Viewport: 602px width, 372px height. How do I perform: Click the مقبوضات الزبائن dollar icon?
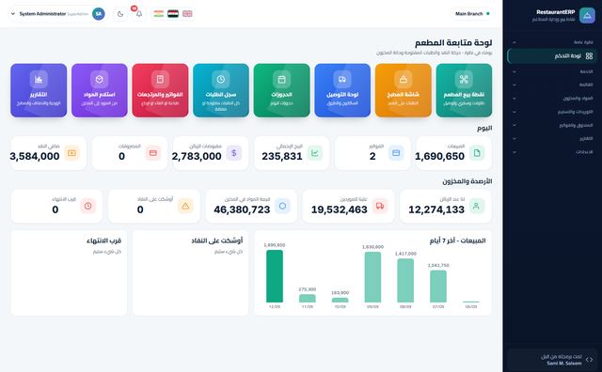click(234, 153)
